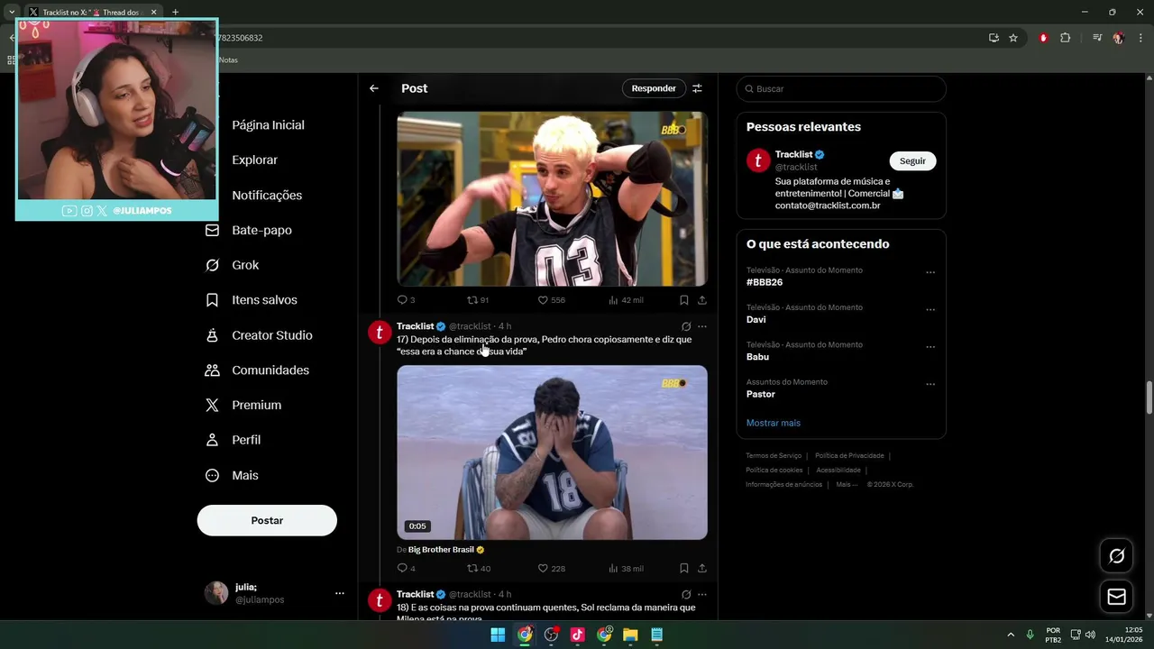The image size is (1154, 649).
Task: Open options for Babu trend
Action: pyautogui.click(x=930, y=346)
